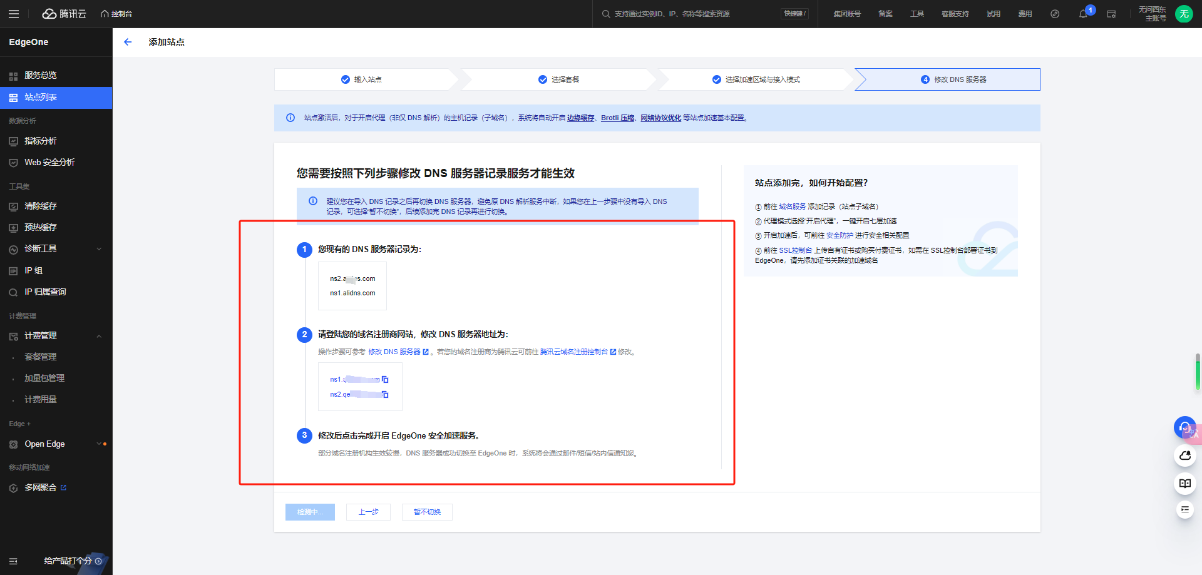Click the 检测中 button
Viewport: 1202px width, 575px height.
(x=310, y=512)
